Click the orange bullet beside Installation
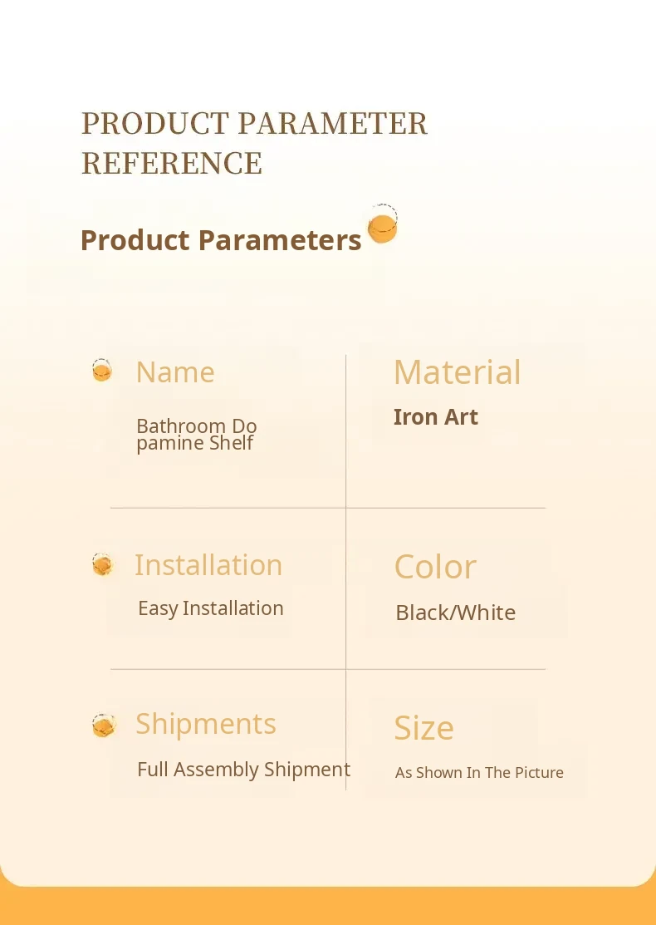This screenshot has height=925, width=656. [x=102, y=566]
